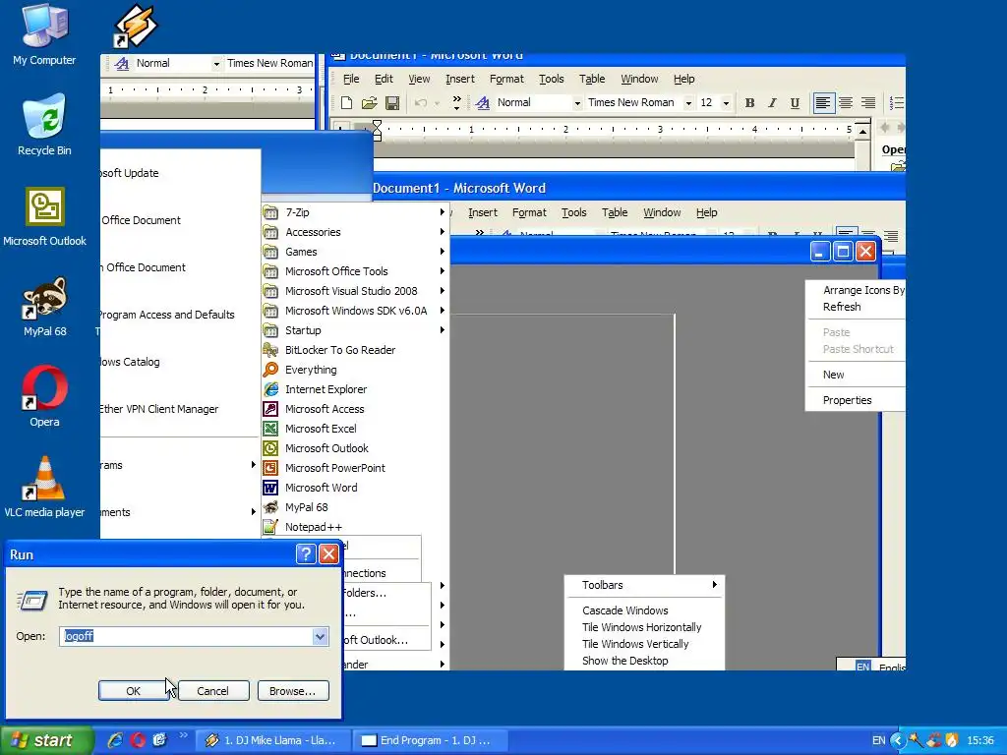Click the EN language indicator on taskbar
Screen dimensions: 1007x755
point(878,740)
